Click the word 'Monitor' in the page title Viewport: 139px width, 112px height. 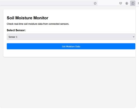pyautogui.click(x=41, y=18)
